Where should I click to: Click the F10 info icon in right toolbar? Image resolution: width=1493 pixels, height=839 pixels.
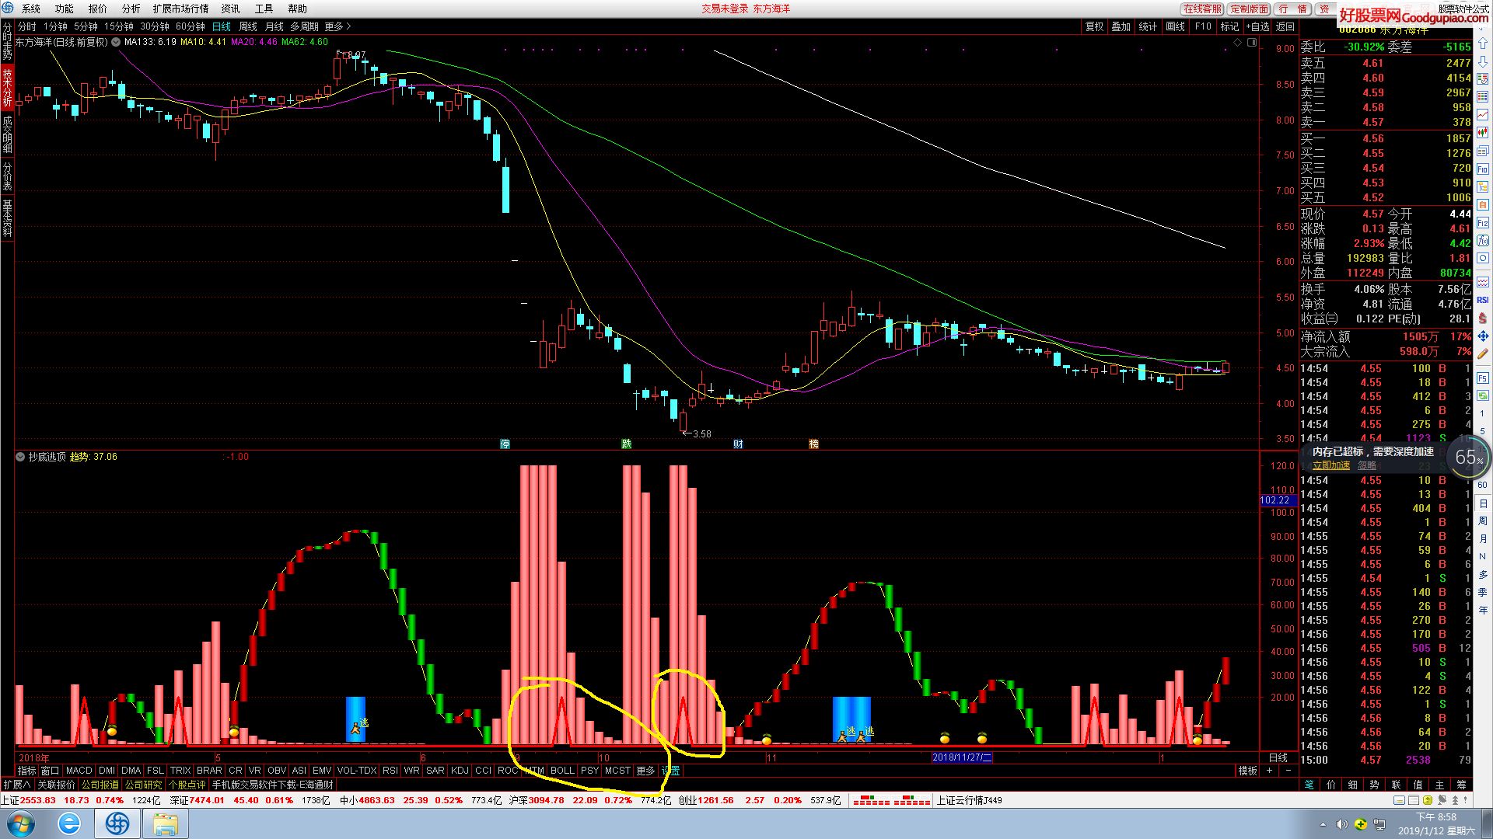[1483, 169]
